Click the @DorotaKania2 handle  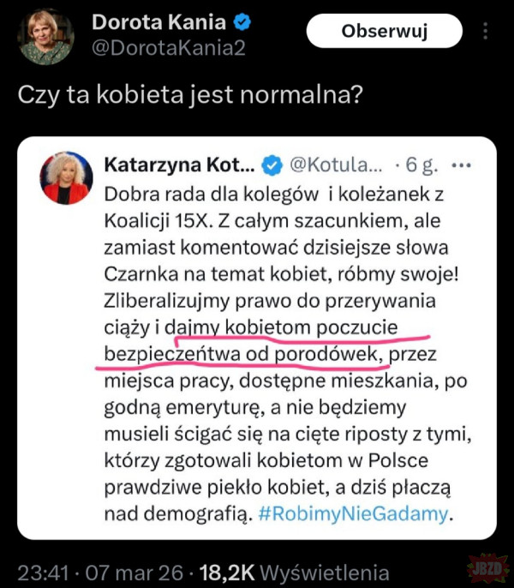click(x=169, y=49)
